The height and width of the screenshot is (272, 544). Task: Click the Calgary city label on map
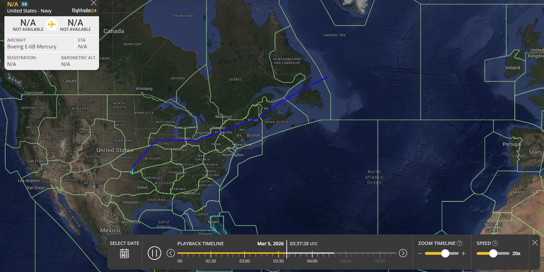pyautogui.click(x=70, y=81)
